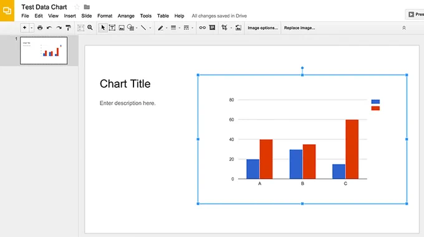424x237 pixels.
Task: Open the Help menu
Action: point(179,16)
